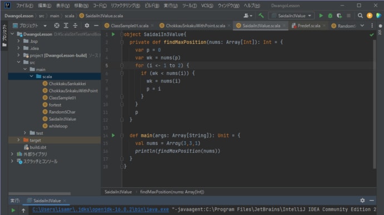Expand the .idea folder

coord(18,48)
